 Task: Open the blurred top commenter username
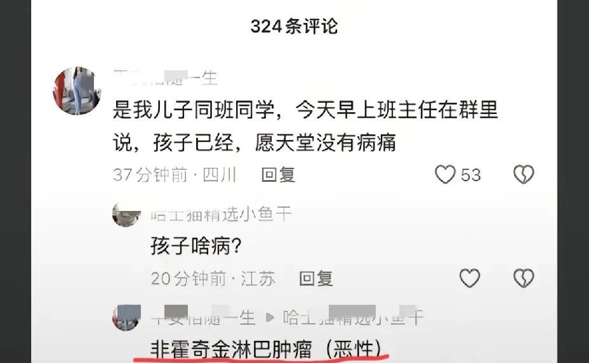point(165,78)
